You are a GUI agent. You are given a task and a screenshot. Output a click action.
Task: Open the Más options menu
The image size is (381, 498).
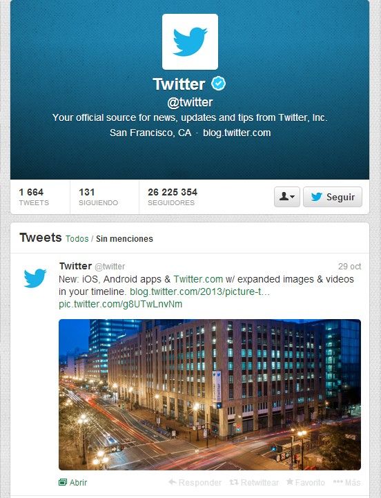pyautogui.click(x=346, y=482)
